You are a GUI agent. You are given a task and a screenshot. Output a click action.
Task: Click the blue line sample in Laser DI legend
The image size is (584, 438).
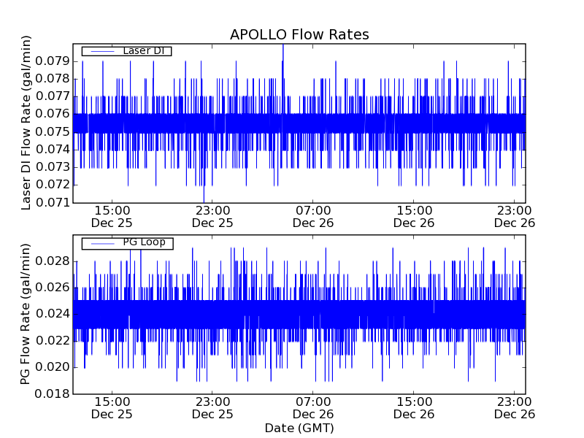click(102, 51)
